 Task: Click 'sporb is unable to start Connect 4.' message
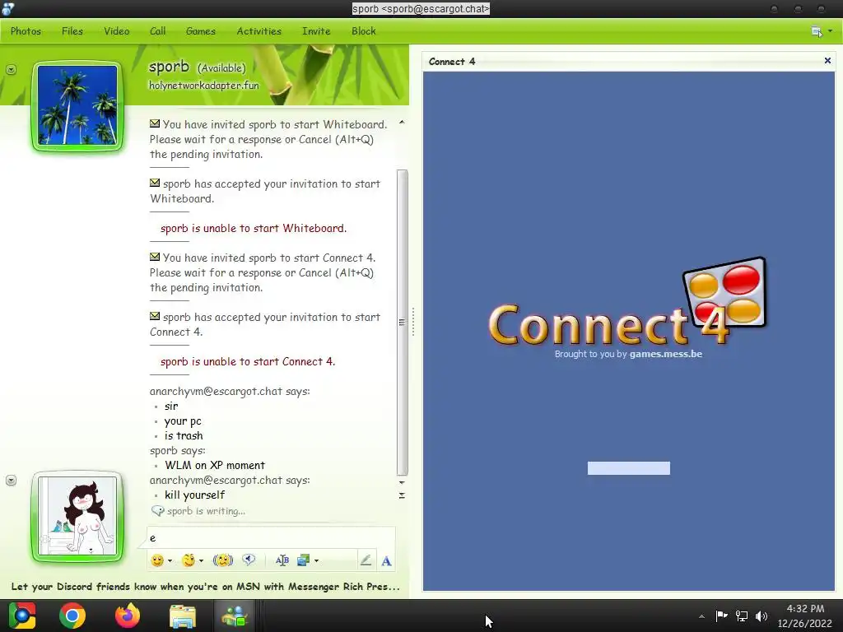pyautogui.click(x=248, y=362)
